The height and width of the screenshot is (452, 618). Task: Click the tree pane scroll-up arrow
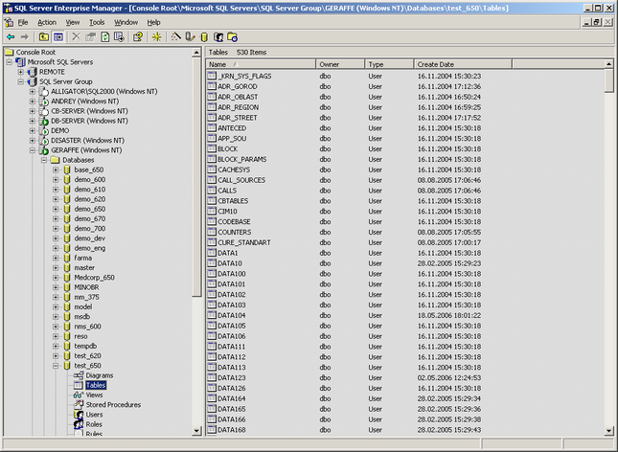point(196,53)
